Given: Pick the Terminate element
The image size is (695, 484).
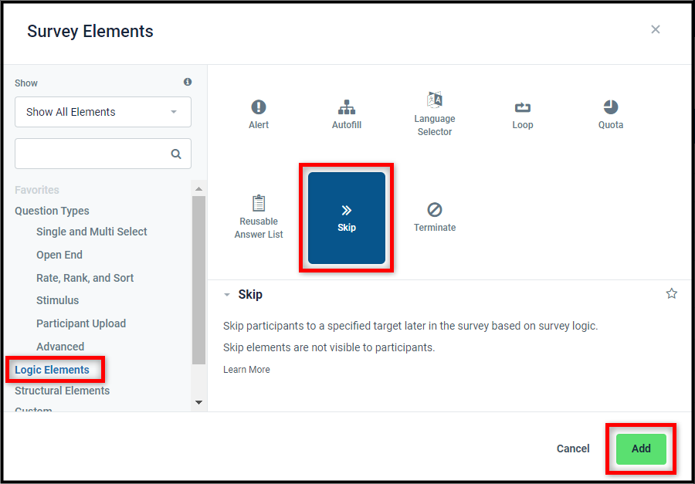Looking at the screenshot, I should pos(434,217).
